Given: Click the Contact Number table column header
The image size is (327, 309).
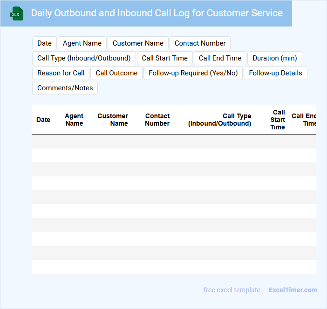Looking at the screenshot, I should (157, 120).
